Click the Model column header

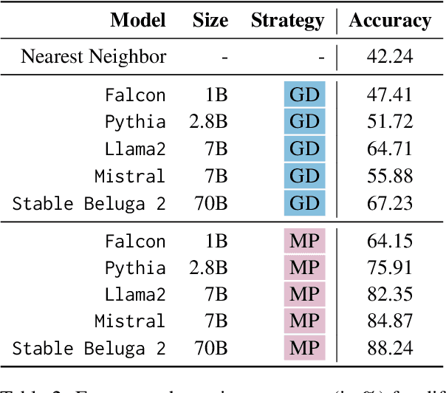tap(138, 20)
